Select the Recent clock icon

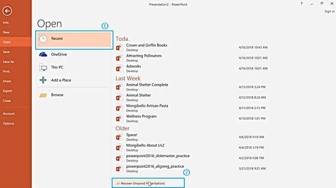(x=43, y=39)
